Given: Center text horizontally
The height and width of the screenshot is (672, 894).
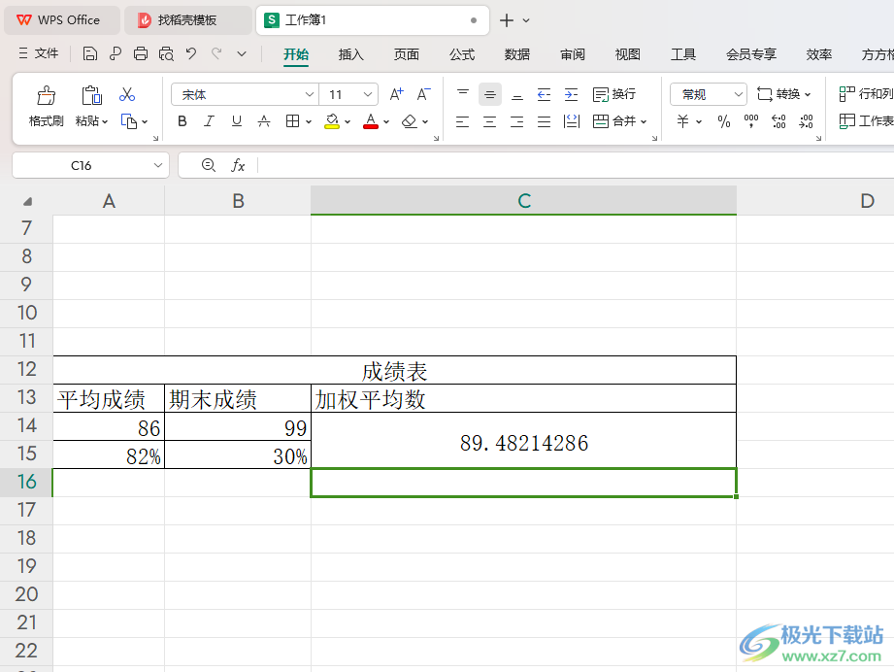Looking at the screenshot, I should [x=490, y=121].
